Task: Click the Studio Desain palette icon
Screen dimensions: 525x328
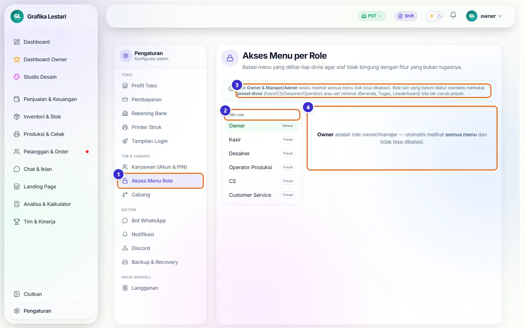Action: tap(17, 77)
